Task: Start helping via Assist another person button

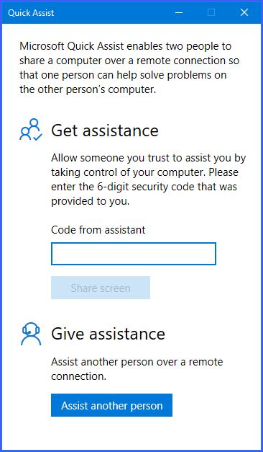Action: pyautogui.click(x=112, y=405)
